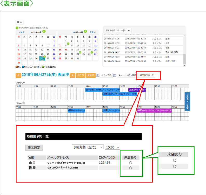The width and height of the screenshot is (206, 195).
Task: Mark 佐藤 as 来店あり radio button
Action: click(x=130, y=168)
